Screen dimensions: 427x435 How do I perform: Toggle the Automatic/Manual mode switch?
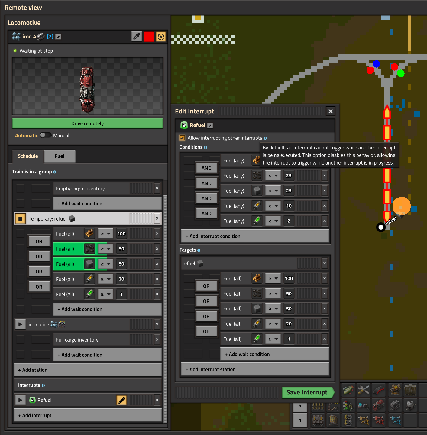46,135
